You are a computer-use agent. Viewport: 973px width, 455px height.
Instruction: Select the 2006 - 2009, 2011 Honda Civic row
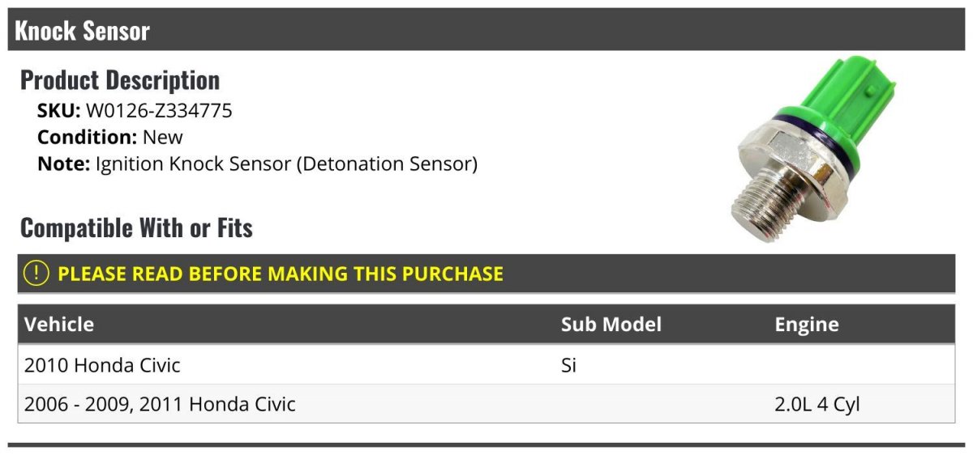tap(486, 403)
